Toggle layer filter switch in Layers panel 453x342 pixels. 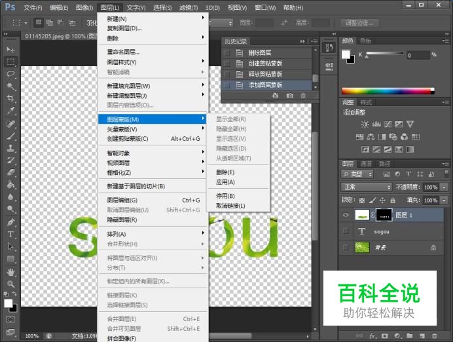(446, 174)
